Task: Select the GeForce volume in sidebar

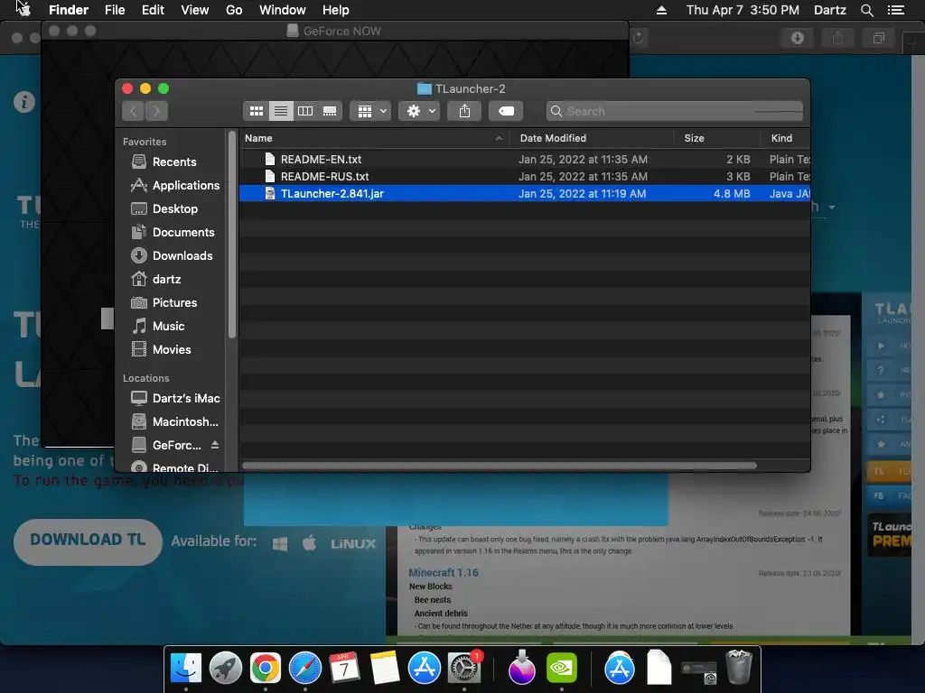Action: click(167, 445)
